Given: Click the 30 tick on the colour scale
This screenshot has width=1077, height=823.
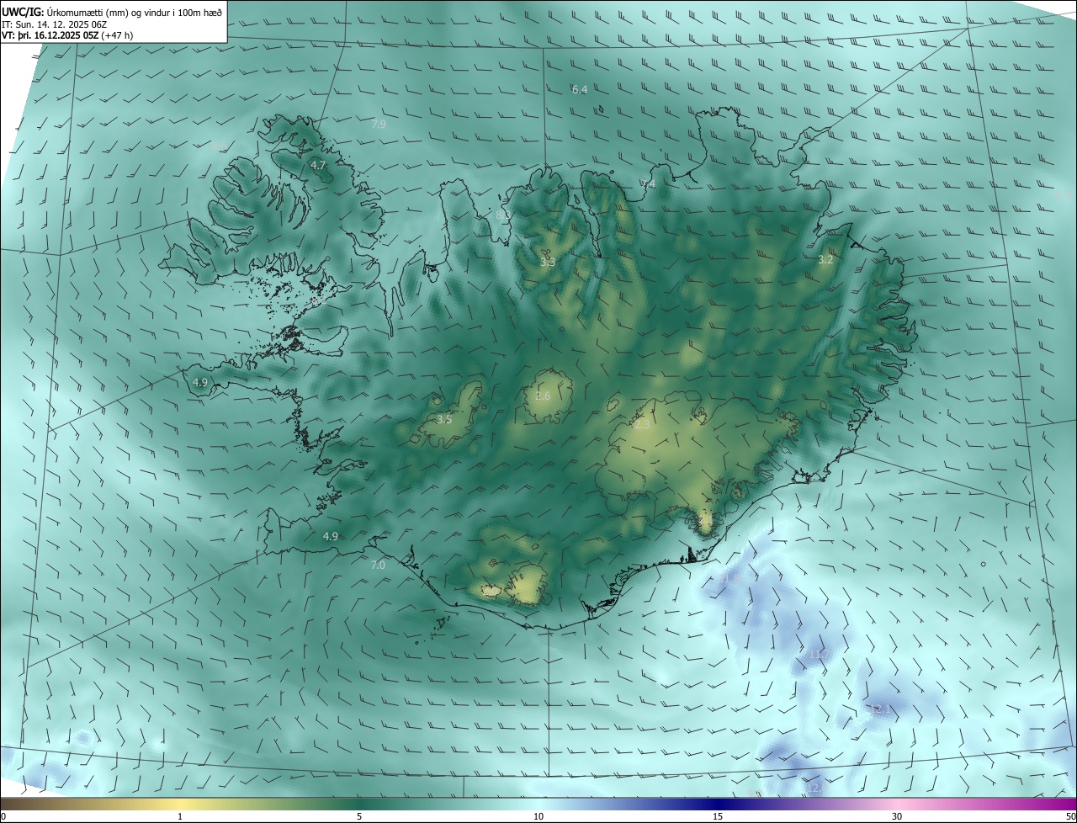Looking at the screenshot, I should click(x=897, y=816).
